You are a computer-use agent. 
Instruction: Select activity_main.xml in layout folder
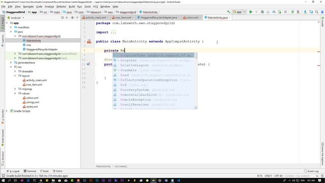point(36,80)
